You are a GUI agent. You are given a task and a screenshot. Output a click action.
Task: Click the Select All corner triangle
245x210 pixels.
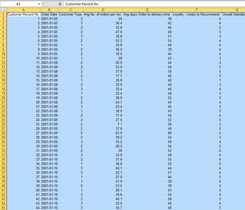(3, 10)
